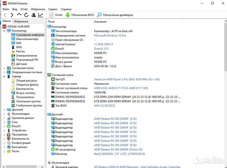
Task: Open the Файл menu
Action: [6, 9]
